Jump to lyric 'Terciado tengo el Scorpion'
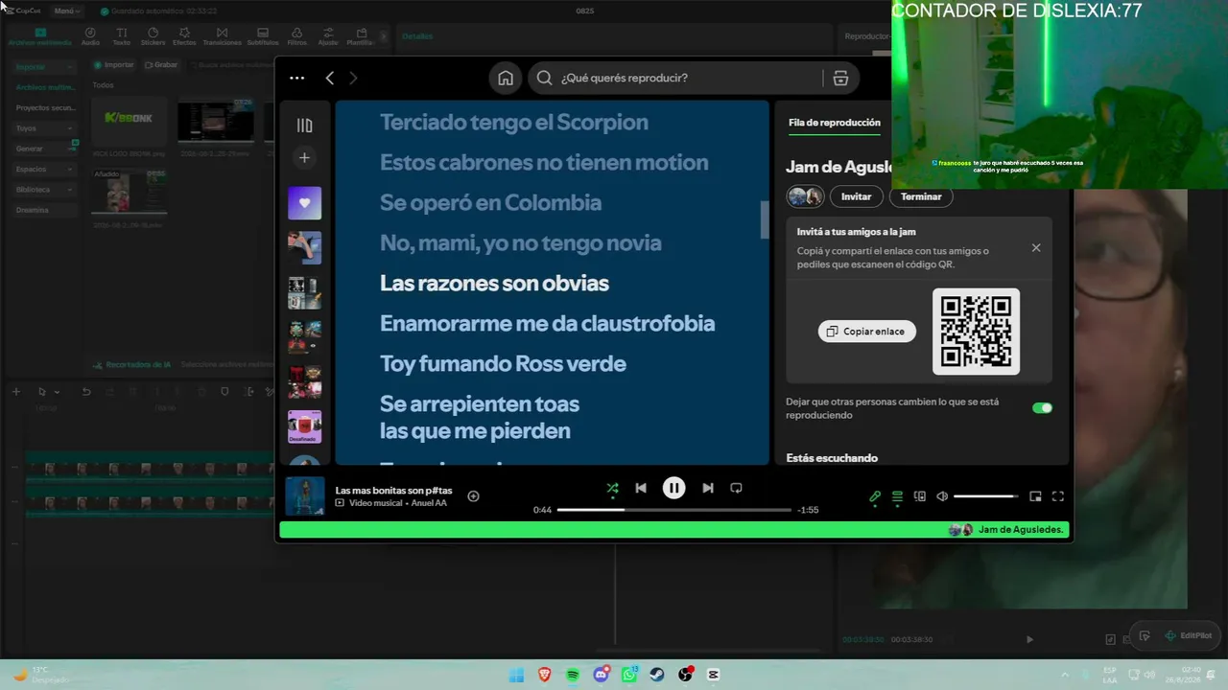This screenshot has width=1228, height=690. coord(514,123)
